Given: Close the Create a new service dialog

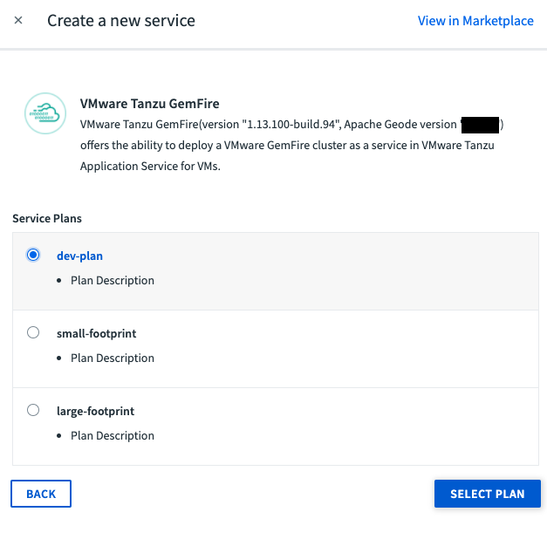Looking at the screenshot, I should pos(18,20).
